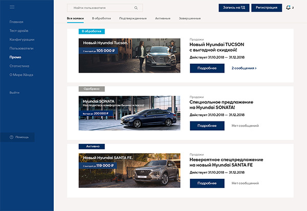Open notifications bell icon

tap(288, 8)
